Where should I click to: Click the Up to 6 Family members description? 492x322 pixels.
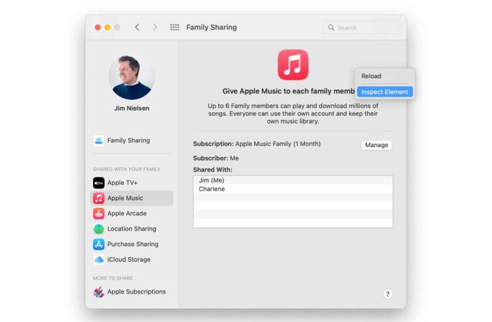[293, 113]
